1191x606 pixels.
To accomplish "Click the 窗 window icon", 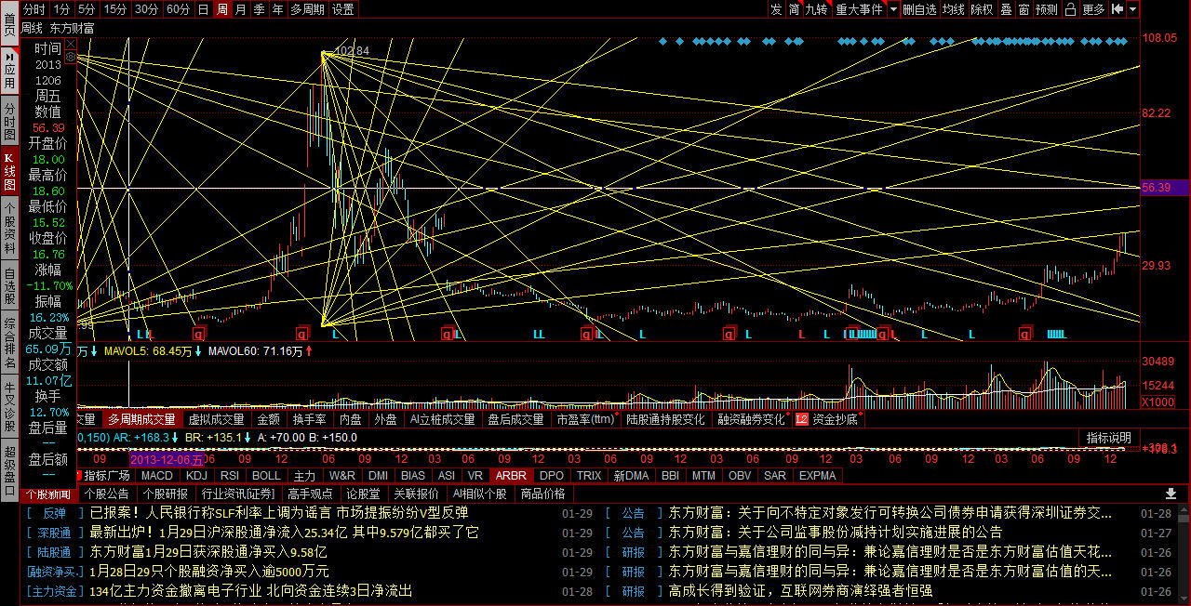I will [x=1023, y=9].
